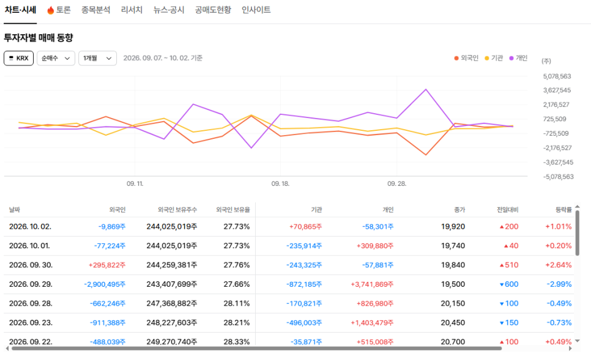Image resolution: width=591 pixels, height=362 pixels.
Task: Click the table scroll-down arrow
Action: tap(577, 341)
